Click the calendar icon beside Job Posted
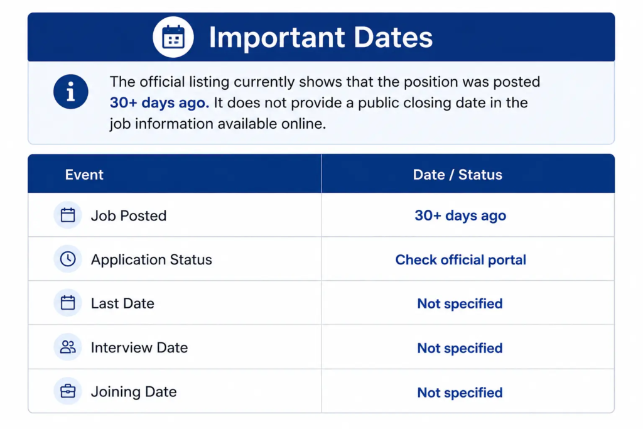This screenshot has height=429, width=643. click(68, 215)
